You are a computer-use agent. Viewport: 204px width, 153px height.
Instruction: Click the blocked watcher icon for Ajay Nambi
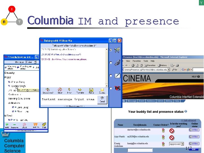(x=172, y=138)
